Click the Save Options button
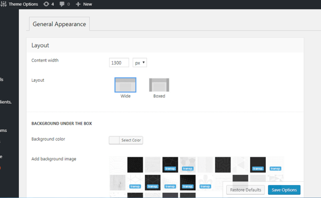Image resolution: width=321 pixels, height=198 pixels. pyautogui.click(x=284, y=190)
